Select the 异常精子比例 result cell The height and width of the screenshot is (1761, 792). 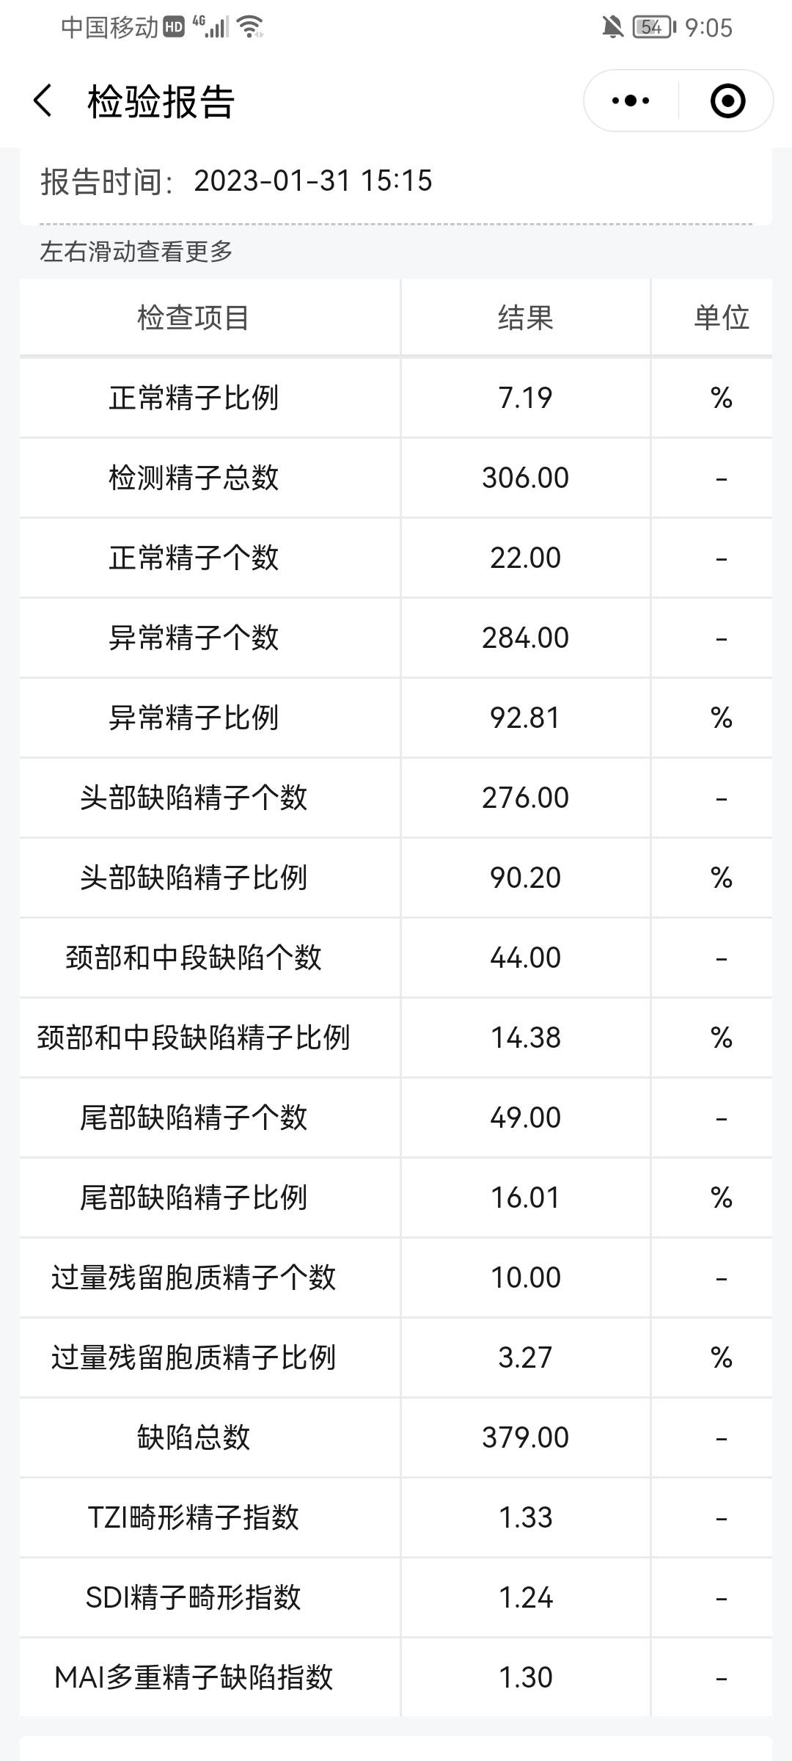click(524, 717)
